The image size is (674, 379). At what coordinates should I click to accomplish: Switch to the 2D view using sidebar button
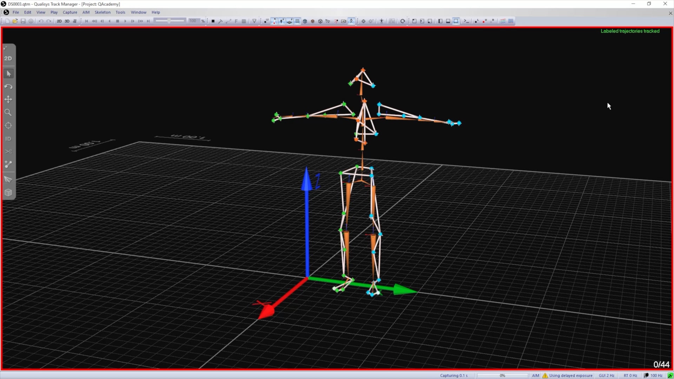(8, 58)
